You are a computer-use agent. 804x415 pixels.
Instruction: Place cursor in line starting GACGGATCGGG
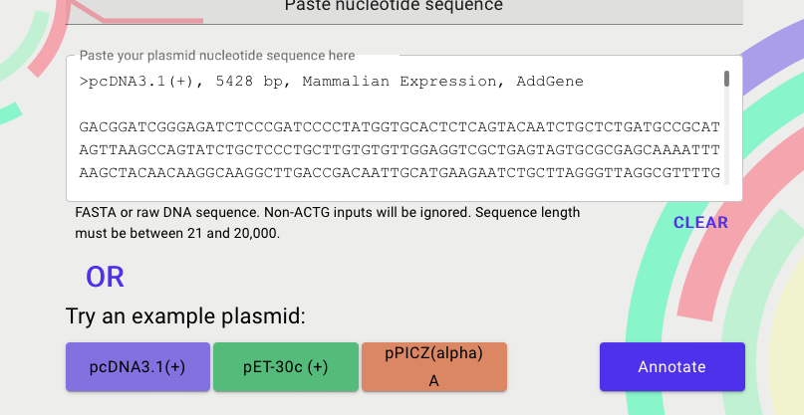click(400, 126)
